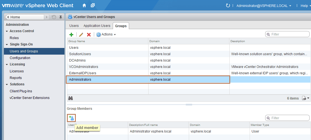Click the Administration heading in the navigator
Viewport: 311px width, 140px height.
point(17,25)
